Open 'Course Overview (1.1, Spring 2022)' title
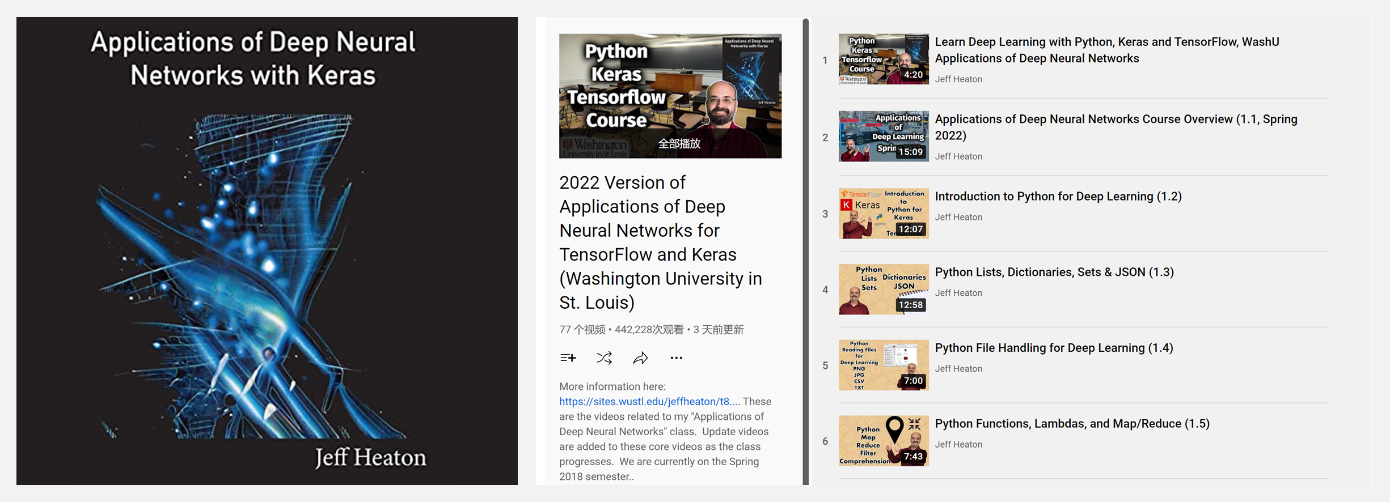 click(1116, 127)
